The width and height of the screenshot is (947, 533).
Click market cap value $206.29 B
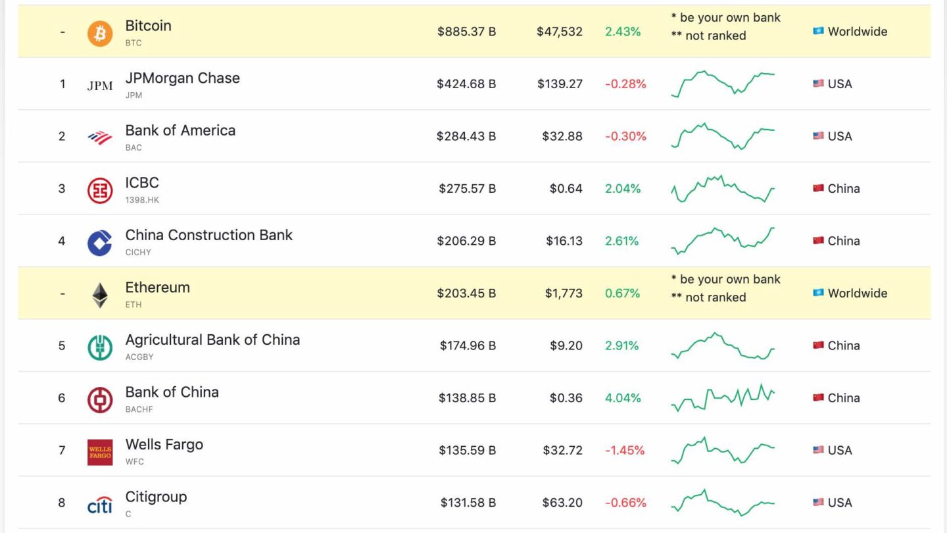pyautogui.click(x=466, y=240)
